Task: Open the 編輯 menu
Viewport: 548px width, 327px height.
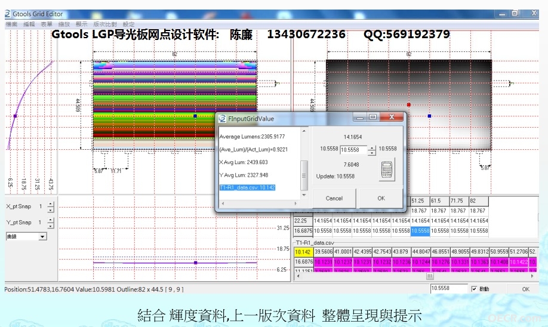Action: point(29,24)
